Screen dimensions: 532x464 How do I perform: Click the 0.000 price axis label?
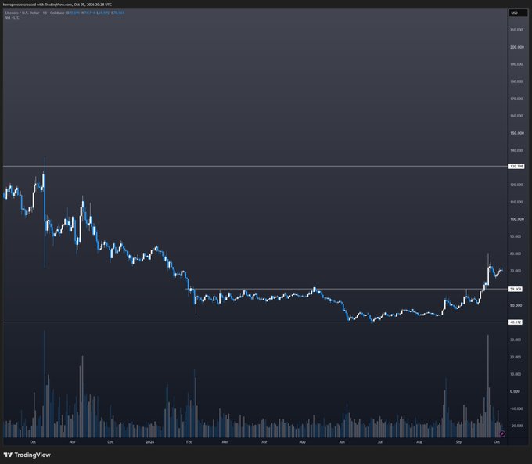pos(515,391)
